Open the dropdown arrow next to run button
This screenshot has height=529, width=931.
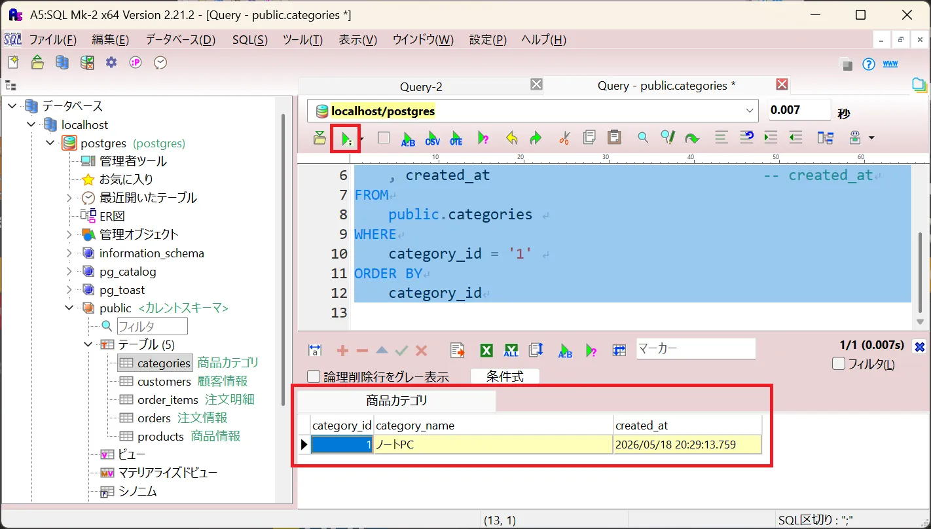361,138
